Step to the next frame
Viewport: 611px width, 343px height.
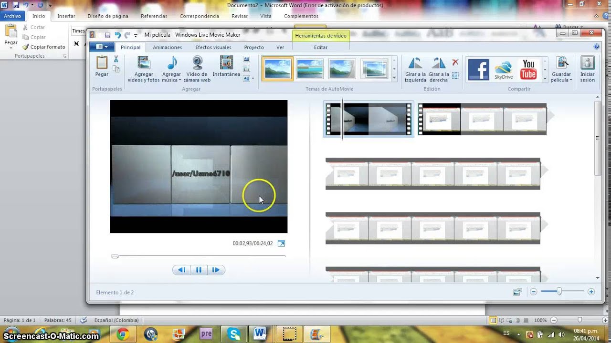click(216, 270)
